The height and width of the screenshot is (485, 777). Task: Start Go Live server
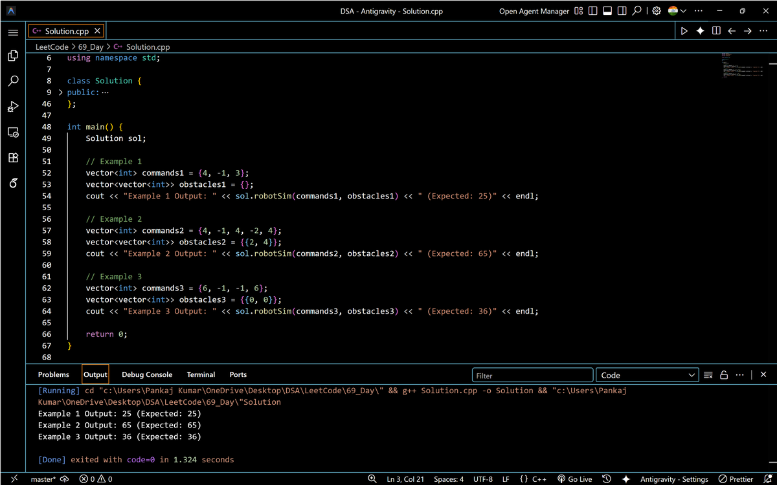pyautogui.click(x=574, y=479)
